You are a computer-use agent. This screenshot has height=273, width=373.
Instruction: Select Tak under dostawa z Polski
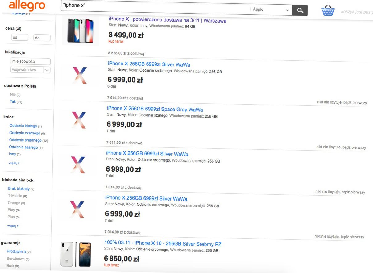pos(13,101)
